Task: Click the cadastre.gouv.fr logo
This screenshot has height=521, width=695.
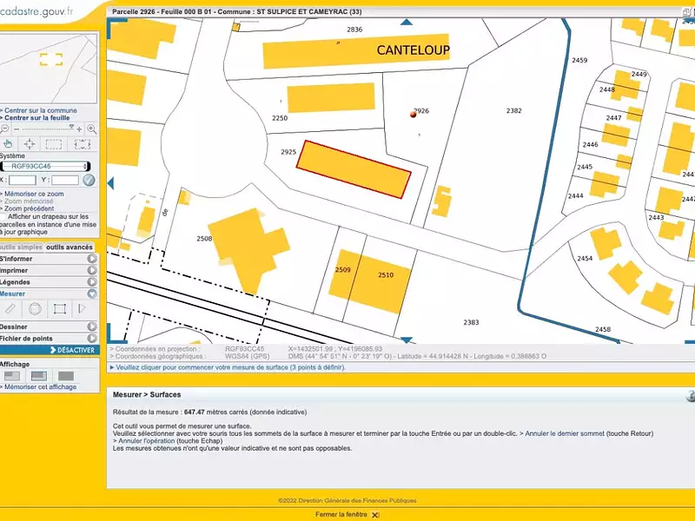Action: pos(36,11)
